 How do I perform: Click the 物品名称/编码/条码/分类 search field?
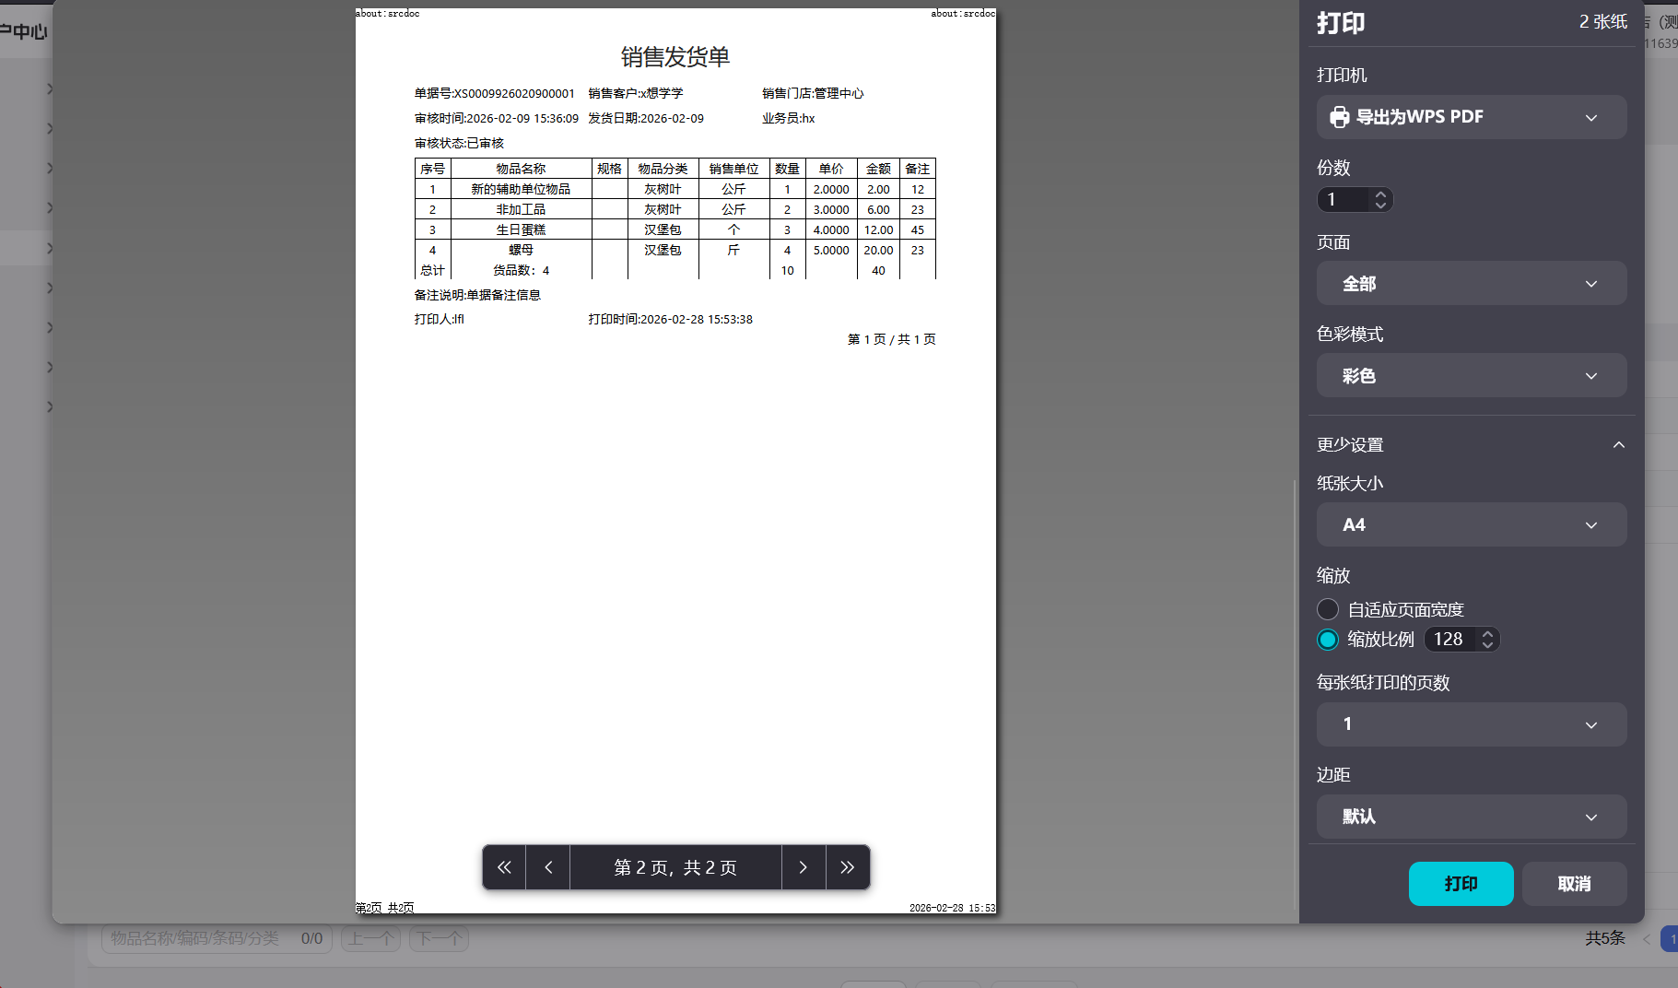[x=217, y=938]
